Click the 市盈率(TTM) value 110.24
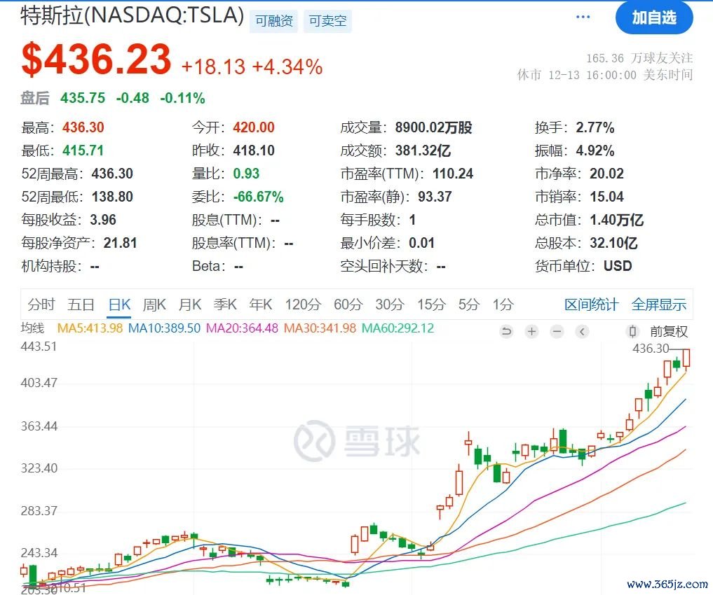The image size is (713, 595). (453, 174)
